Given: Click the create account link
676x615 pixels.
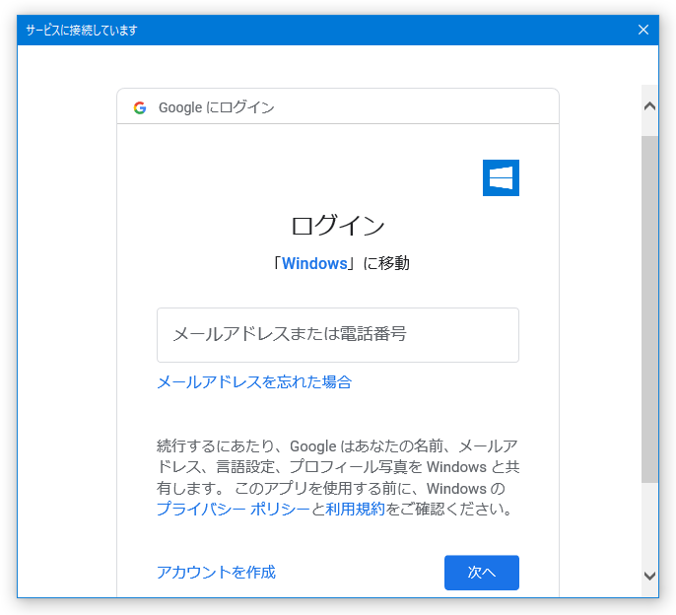Looking at the screenshot, I should pos(216,572).
